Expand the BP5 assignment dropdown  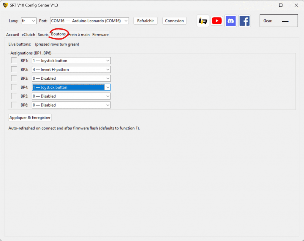point(71,96)
